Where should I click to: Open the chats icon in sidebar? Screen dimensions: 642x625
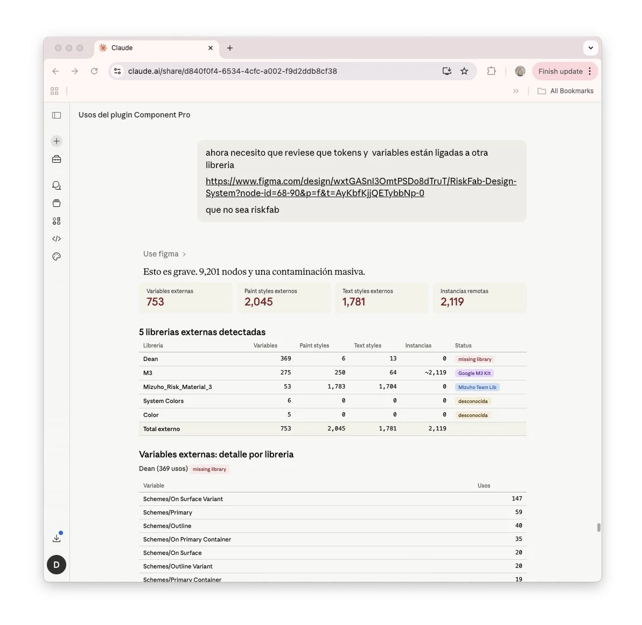pos(57,185)
